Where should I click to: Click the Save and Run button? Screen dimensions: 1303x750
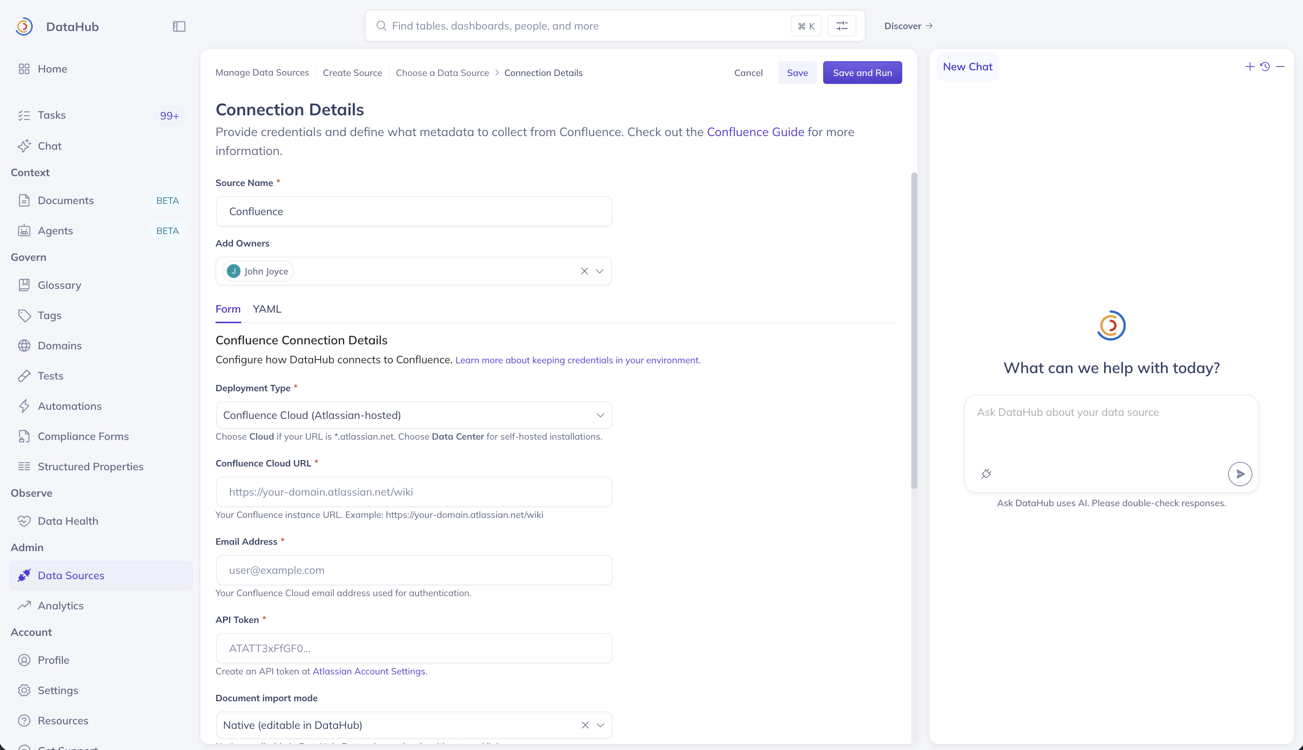[x=862, y=73]
